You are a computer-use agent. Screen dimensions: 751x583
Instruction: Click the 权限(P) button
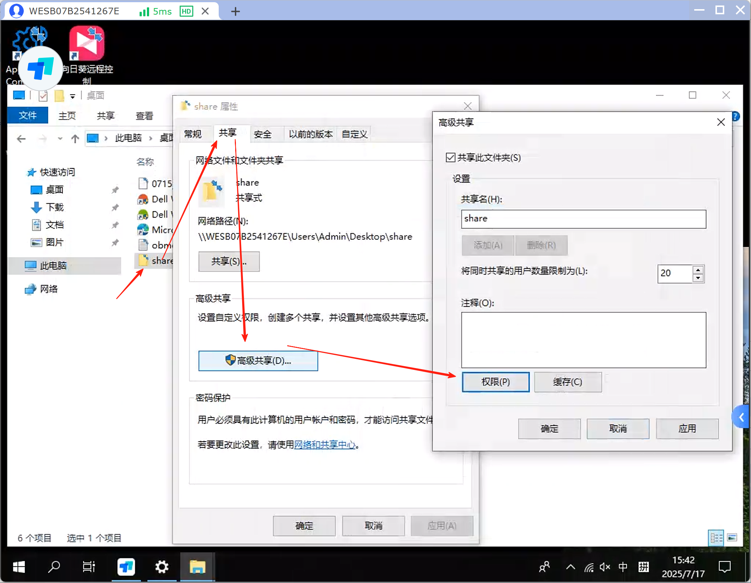(x=495, y=382)
